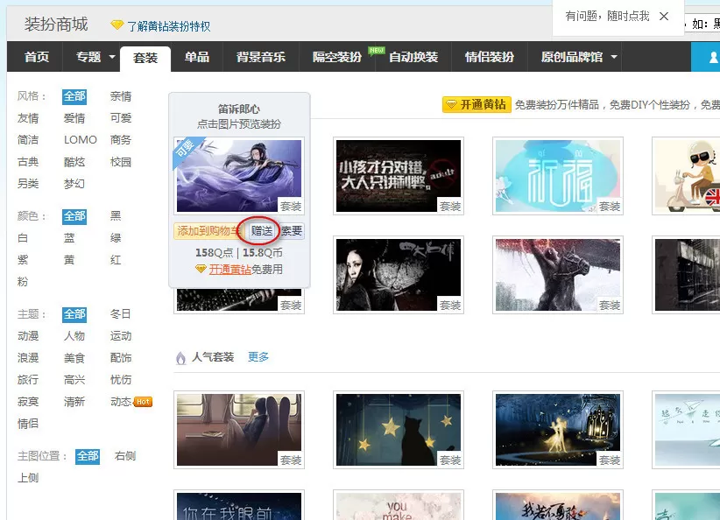Image resolution: width=720 pixels, height=520 pixels.
Task: Go to the 首页 tab
Action: tap(36, 57)
